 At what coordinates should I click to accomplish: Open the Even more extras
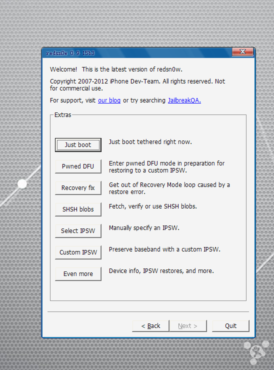(78, 273)
